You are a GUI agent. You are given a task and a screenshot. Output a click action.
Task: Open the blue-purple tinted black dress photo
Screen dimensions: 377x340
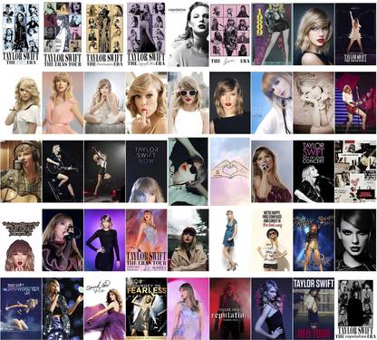[x=272, y=308]
